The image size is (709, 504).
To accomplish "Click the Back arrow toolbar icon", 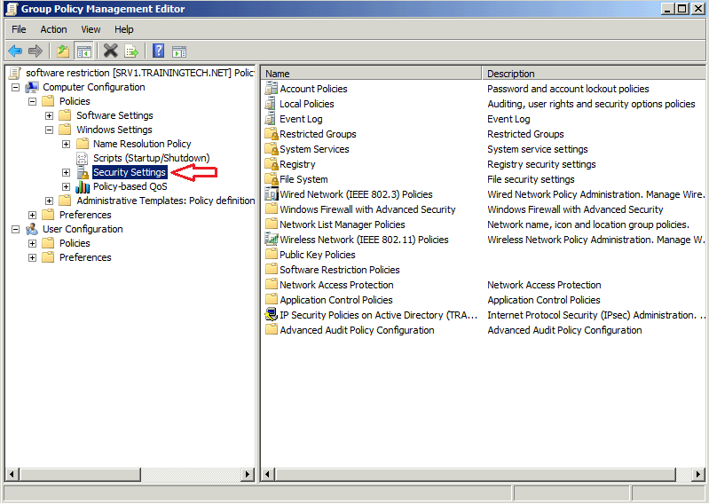I will [15, 51].
